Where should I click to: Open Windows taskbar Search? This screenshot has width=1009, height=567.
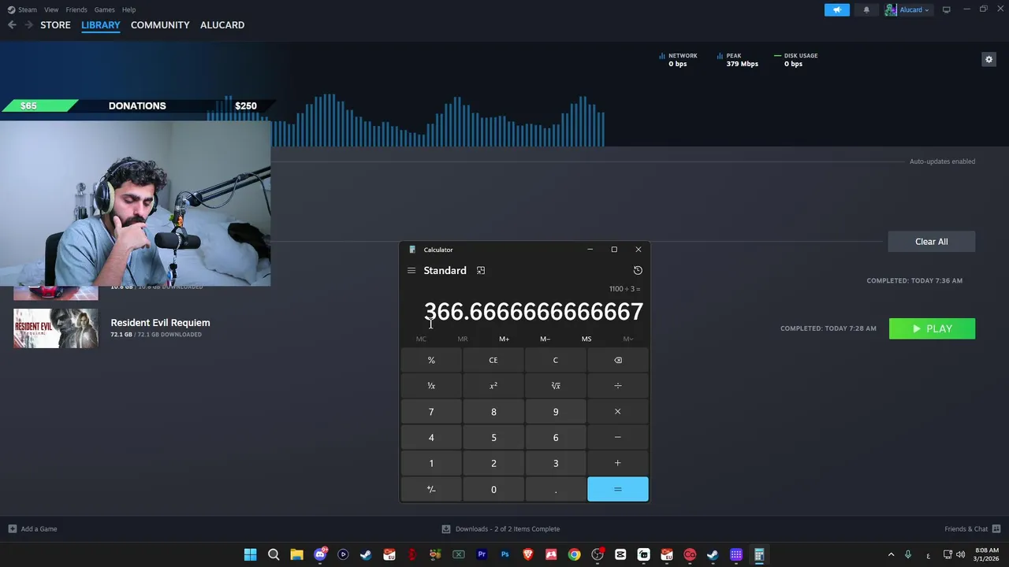274,555
